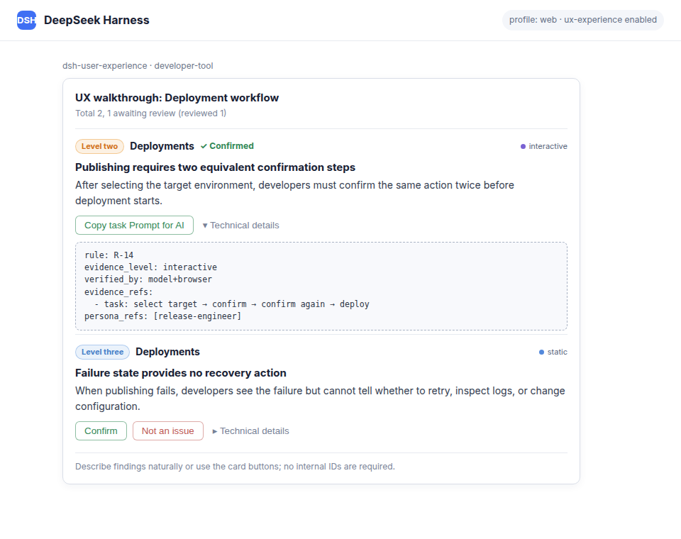Click the Total 2 awaiting review summary
Image resolution: width=681 pixels, height=539 pixels.
pyautogui.click(x=150, y=113)
